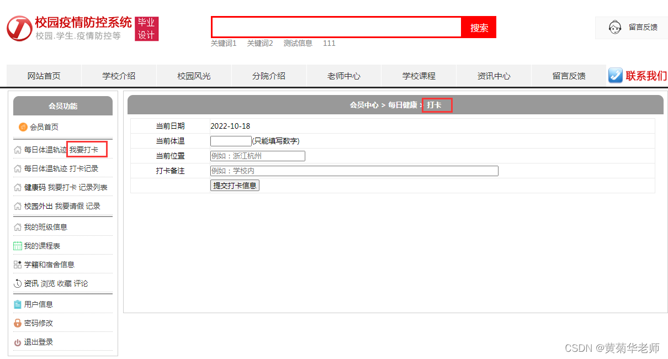Open 我的班级信息 in sidebar

click(x=46, y=227)
